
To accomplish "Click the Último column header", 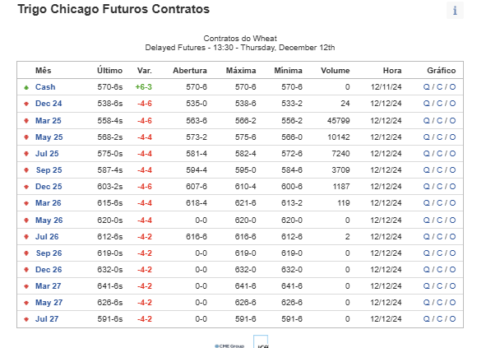I will [x=109, y=70].
